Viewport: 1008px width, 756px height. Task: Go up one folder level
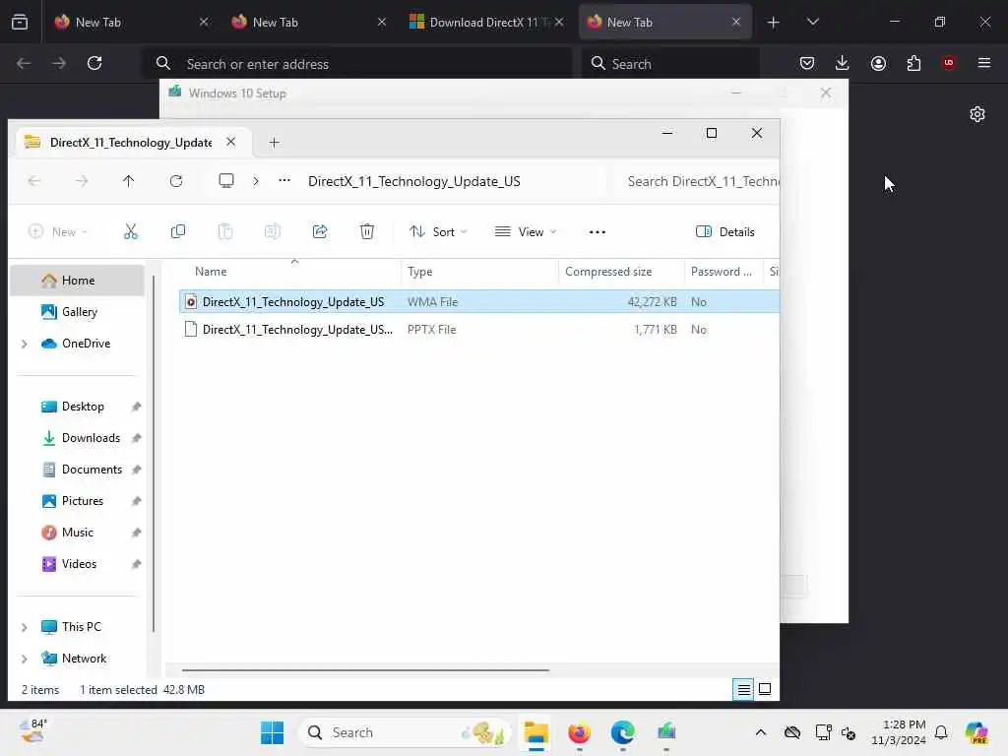click(x=129, y=181)
